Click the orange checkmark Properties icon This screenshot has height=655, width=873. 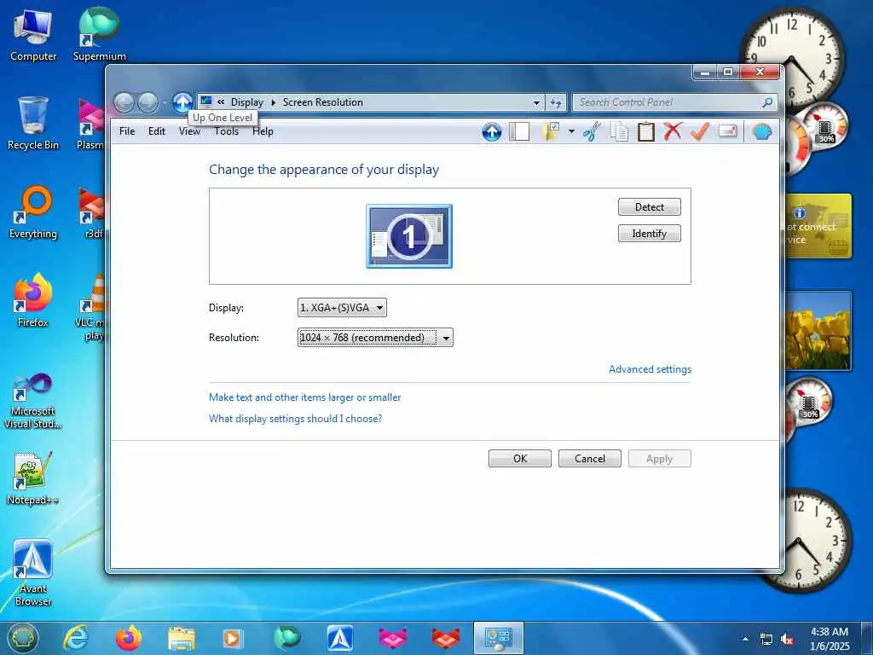pyautogui.click(x=699, y=132)
